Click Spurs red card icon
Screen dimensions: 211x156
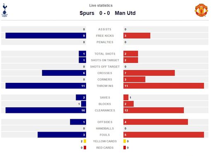[x=85, y=148]
